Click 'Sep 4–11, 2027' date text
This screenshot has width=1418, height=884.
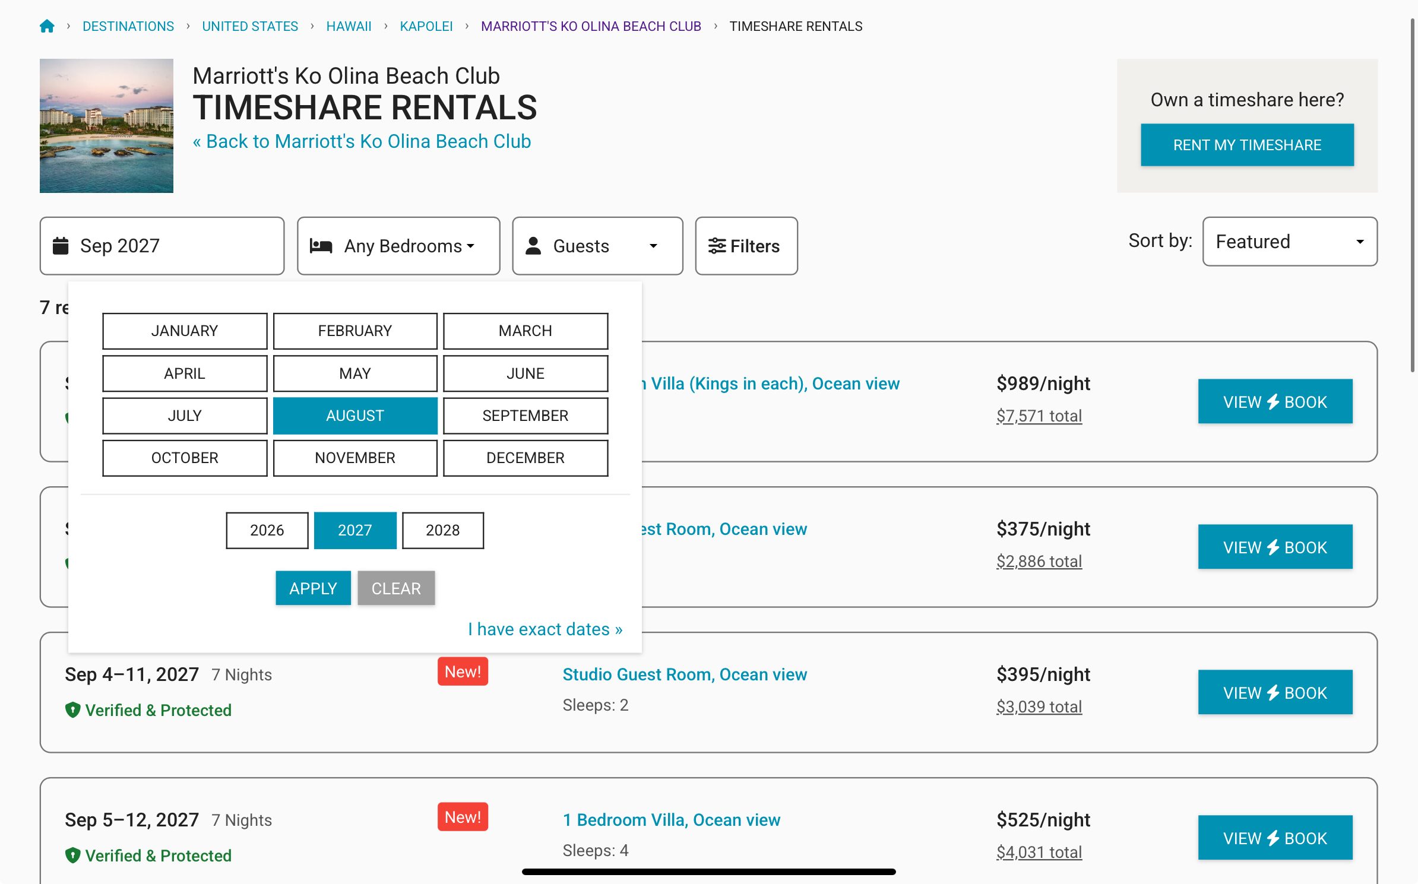coord(132,674)
